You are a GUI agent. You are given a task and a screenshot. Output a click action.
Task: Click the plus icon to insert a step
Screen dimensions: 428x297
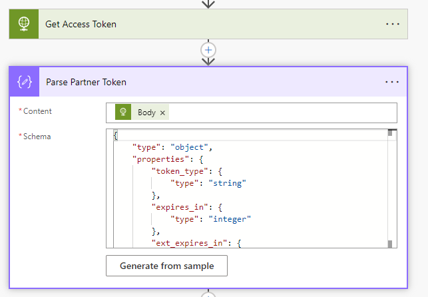pyautogui.click(x=209, y=50)
